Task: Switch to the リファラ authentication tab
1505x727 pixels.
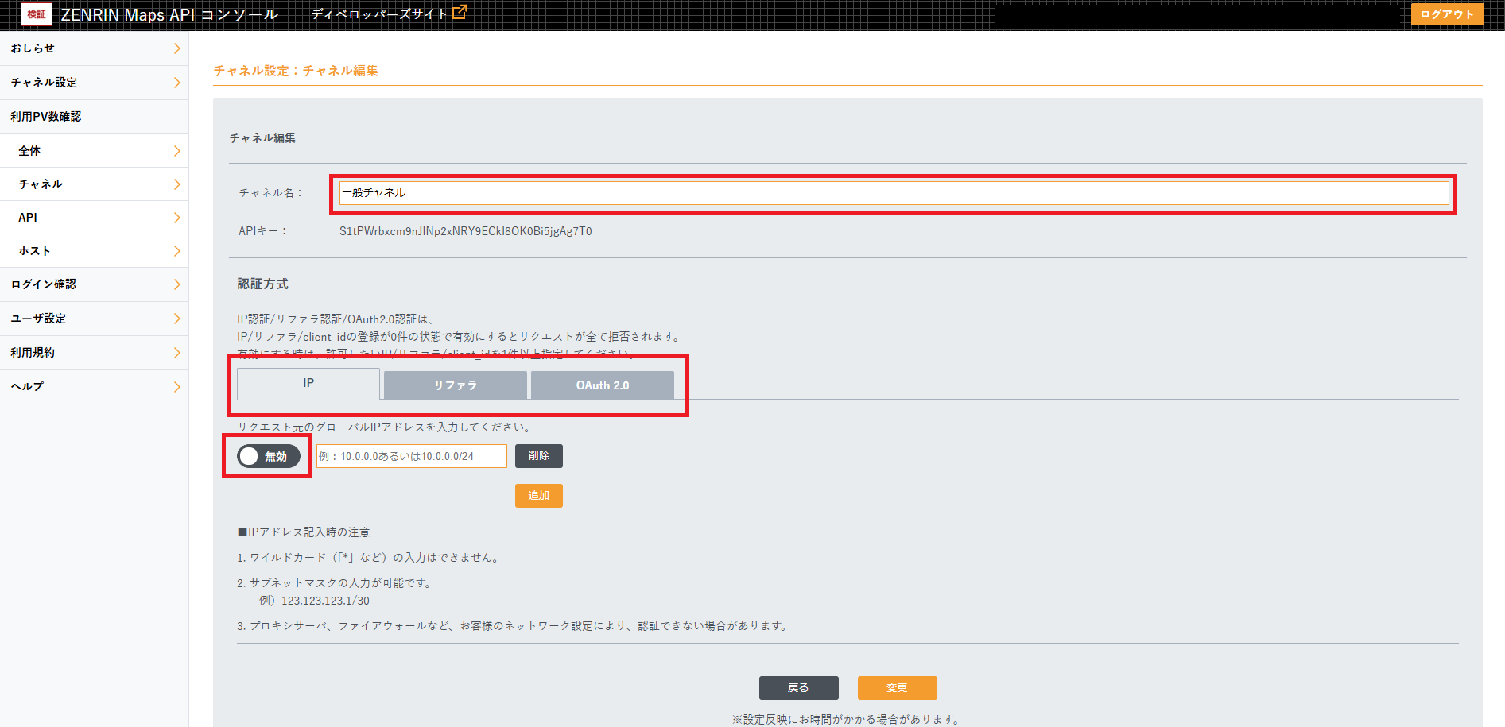Action: coord(455,385)
